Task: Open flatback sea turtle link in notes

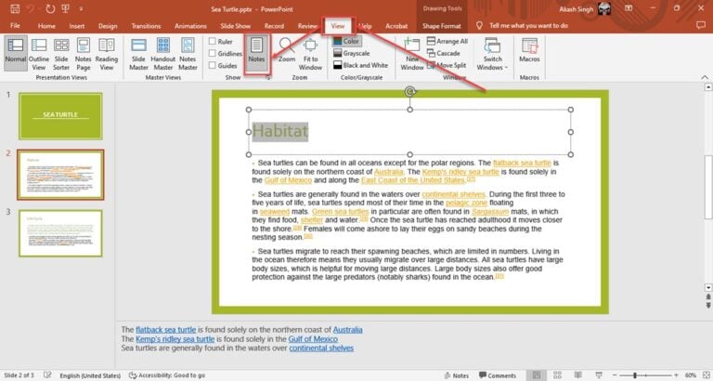Action: tap(166, 330)
